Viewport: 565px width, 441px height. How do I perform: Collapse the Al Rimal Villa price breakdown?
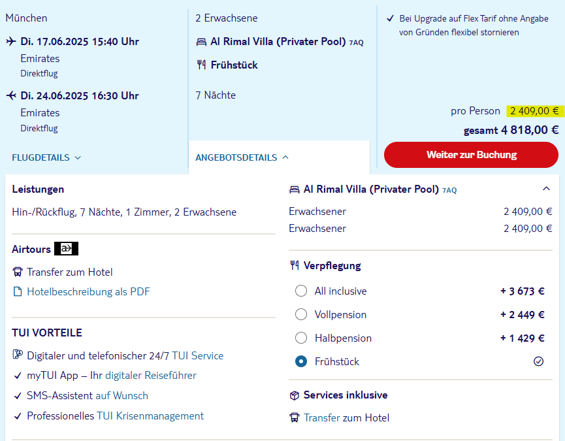click(546, 188)
